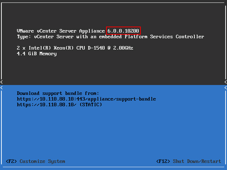Click the VMware vCenter Server Appliance title
The image size is (227, 170).
(x=61, y=31)
